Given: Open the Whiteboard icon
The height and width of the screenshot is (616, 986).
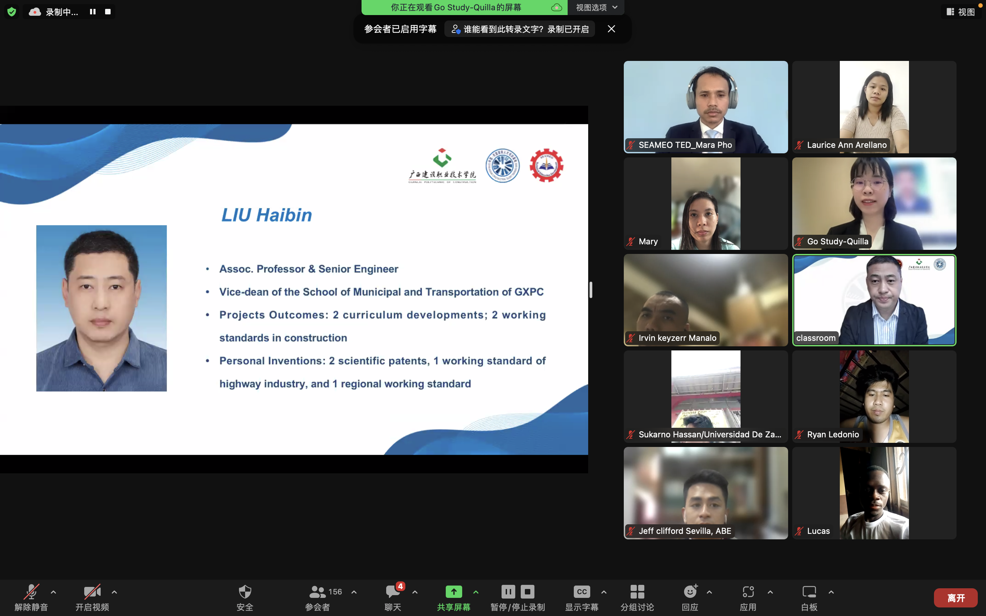Looking at the screenshot, I should tap(809, 592).
